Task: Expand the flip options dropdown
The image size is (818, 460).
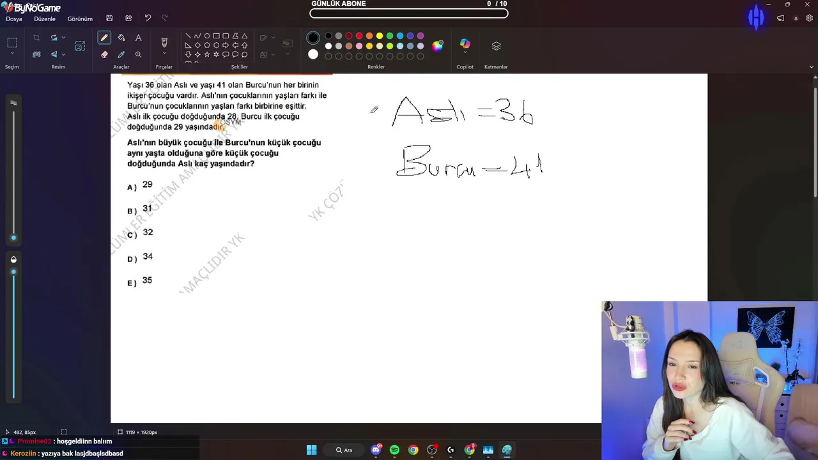Action: (63, 54)
